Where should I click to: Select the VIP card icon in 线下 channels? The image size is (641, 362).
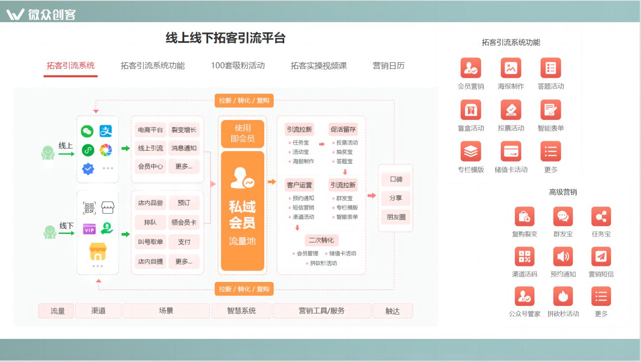click(x=89, y=229)
